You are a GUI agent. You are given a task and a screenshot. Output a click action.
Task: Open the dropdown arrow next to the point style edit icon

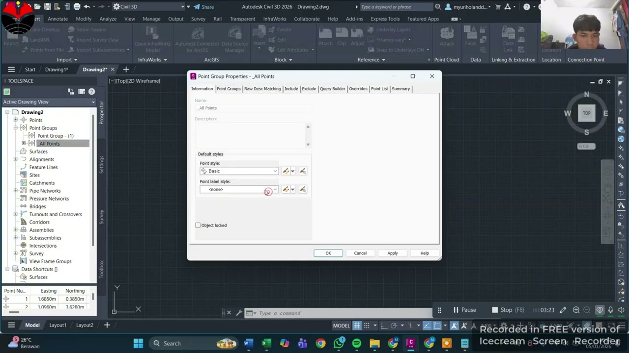(293, 171)
